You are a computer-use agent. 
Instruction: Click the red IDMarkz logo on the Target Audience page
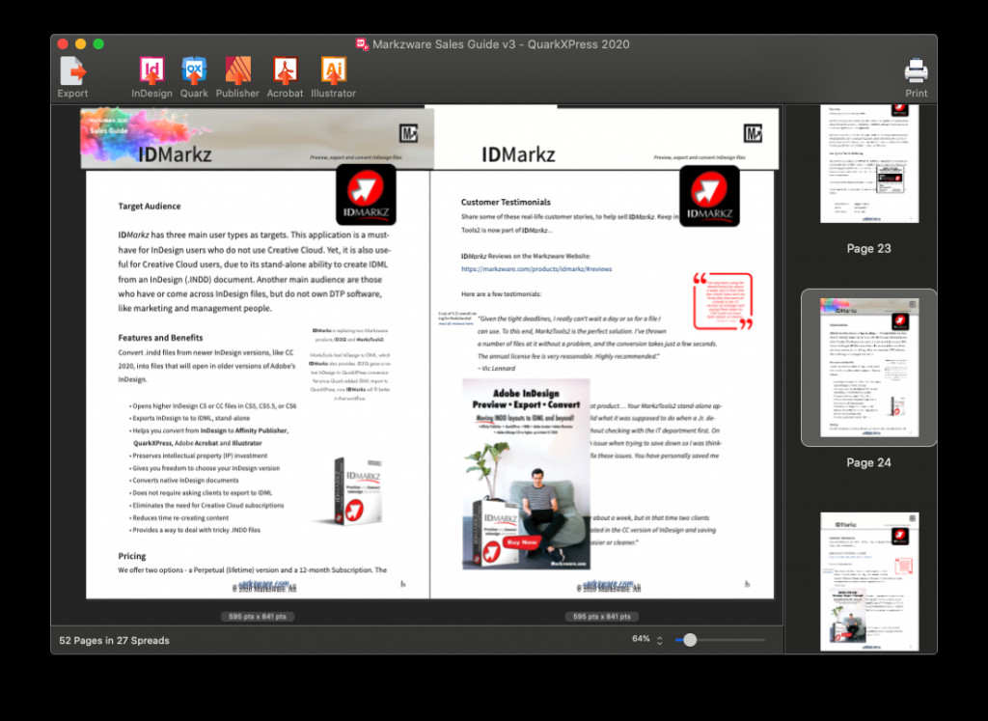[366, 195]
